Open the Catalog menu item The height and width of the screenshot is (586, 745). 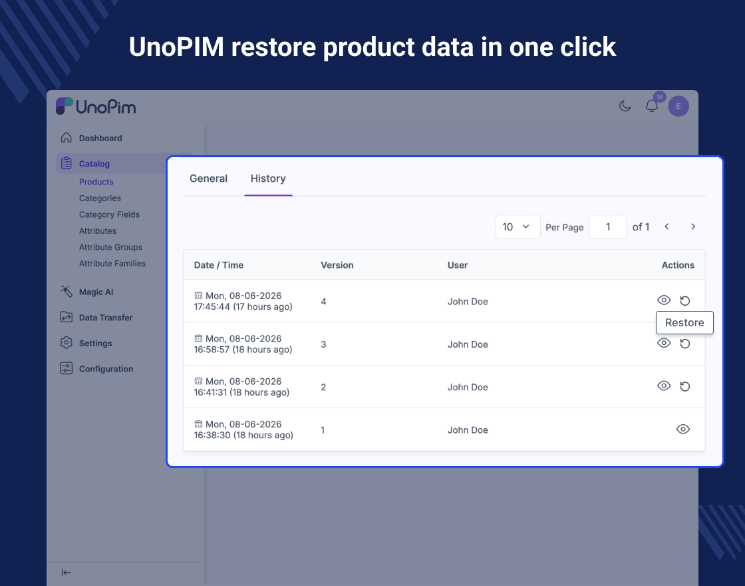click(94, 164)
